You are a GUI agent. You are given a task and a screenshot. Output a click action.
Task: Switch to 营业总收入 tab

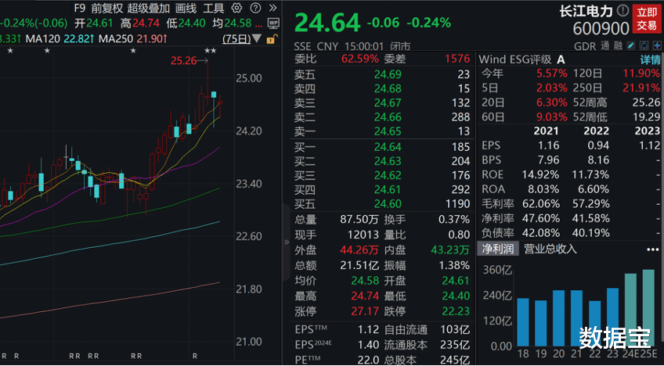pyautogui.click(x=550, y=249)
